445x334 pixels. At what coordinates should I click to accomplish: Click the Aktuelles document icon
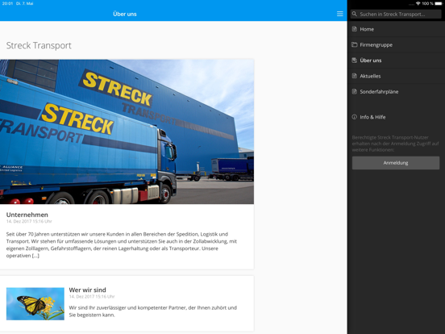coord(355,76)
